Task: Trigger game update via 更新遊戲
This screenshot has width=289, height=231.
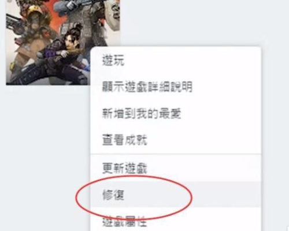Action: coord(176,168)
